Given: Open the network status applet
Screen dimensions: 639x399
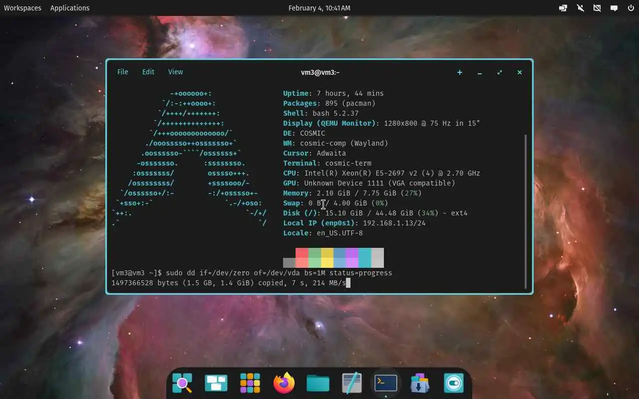Looking at the screenshot, I should point(597,8).
